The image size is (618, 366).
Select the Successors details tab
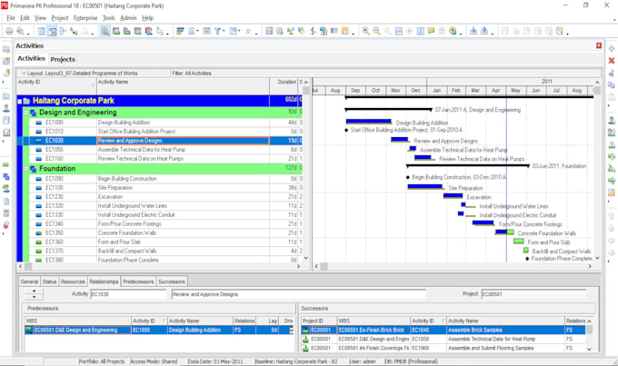(172, 282)
